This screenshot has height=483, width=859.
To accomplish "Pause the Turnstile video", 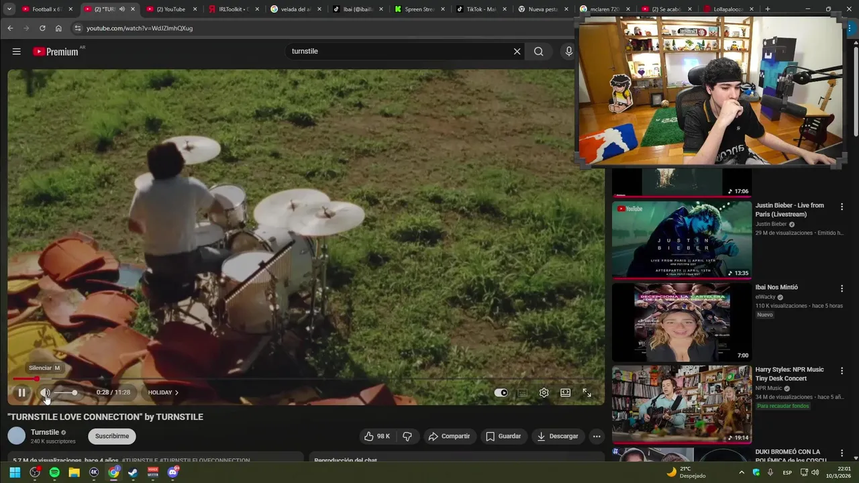I will (x=21, y=392).
